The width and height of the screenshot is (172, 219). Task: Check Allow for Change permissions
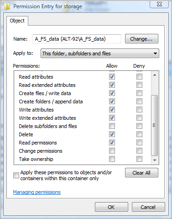pyautogui.click(x=112, y=150)
